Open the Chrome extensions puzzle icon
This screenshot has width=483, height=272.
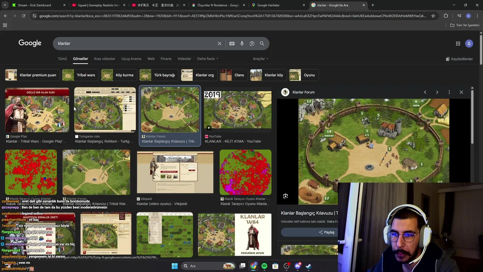tap(446, 16)
